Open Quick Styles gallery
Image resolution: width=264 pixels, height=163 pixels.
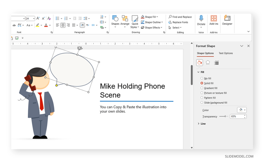135,22
